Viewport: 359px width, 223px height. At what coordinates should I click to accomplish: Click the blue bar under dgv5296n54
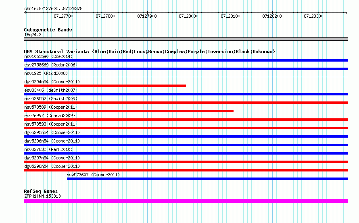(x=186, y=145)
